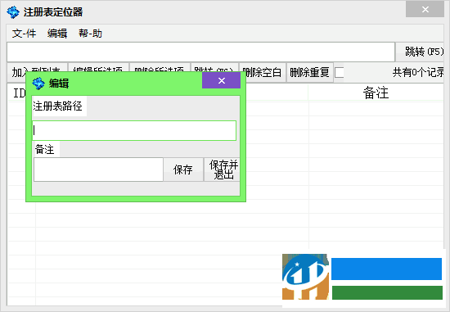
Task: Open the 编辑 menu
Action: (57, 34)
